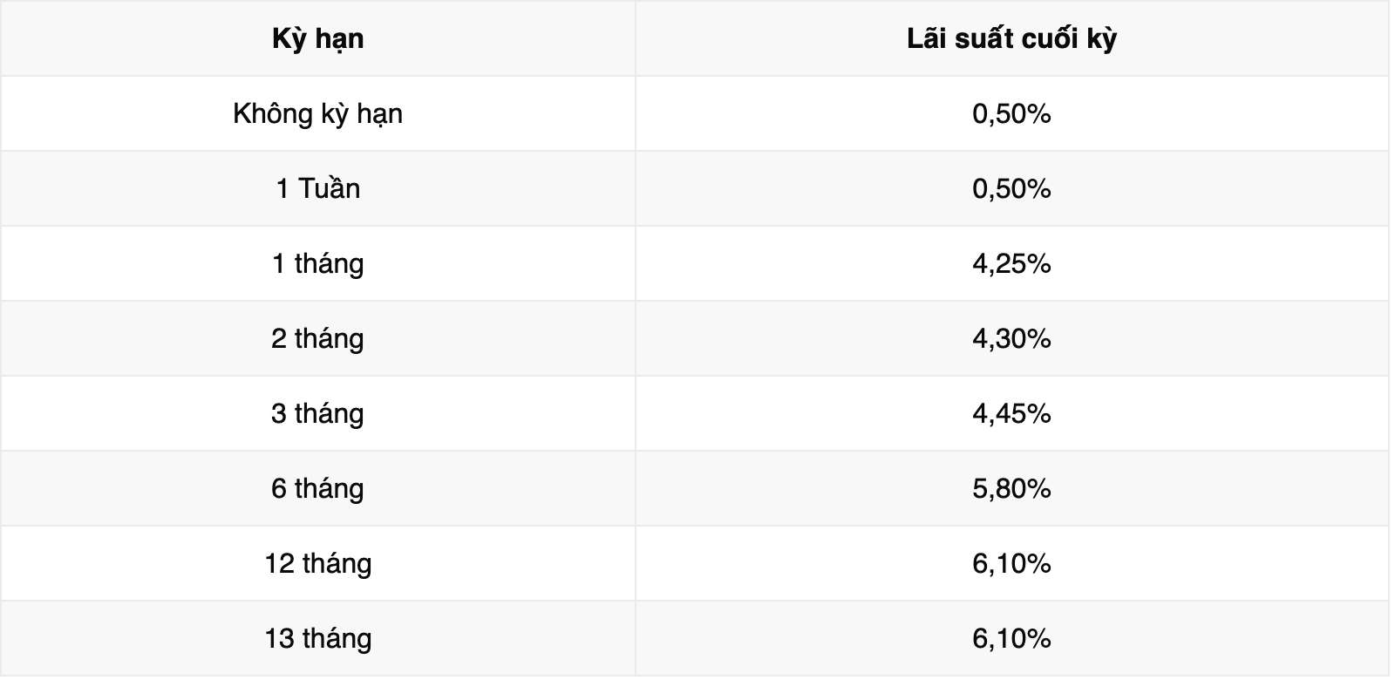Select the "6 tháng" term cell

pyautogui.click(x=318, y=489)
